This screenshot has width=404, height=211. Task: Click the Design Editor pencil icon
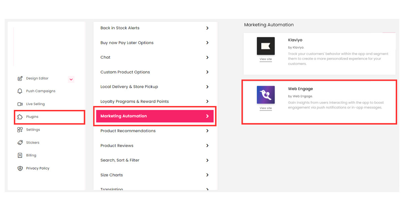click(x=20, y=79)
